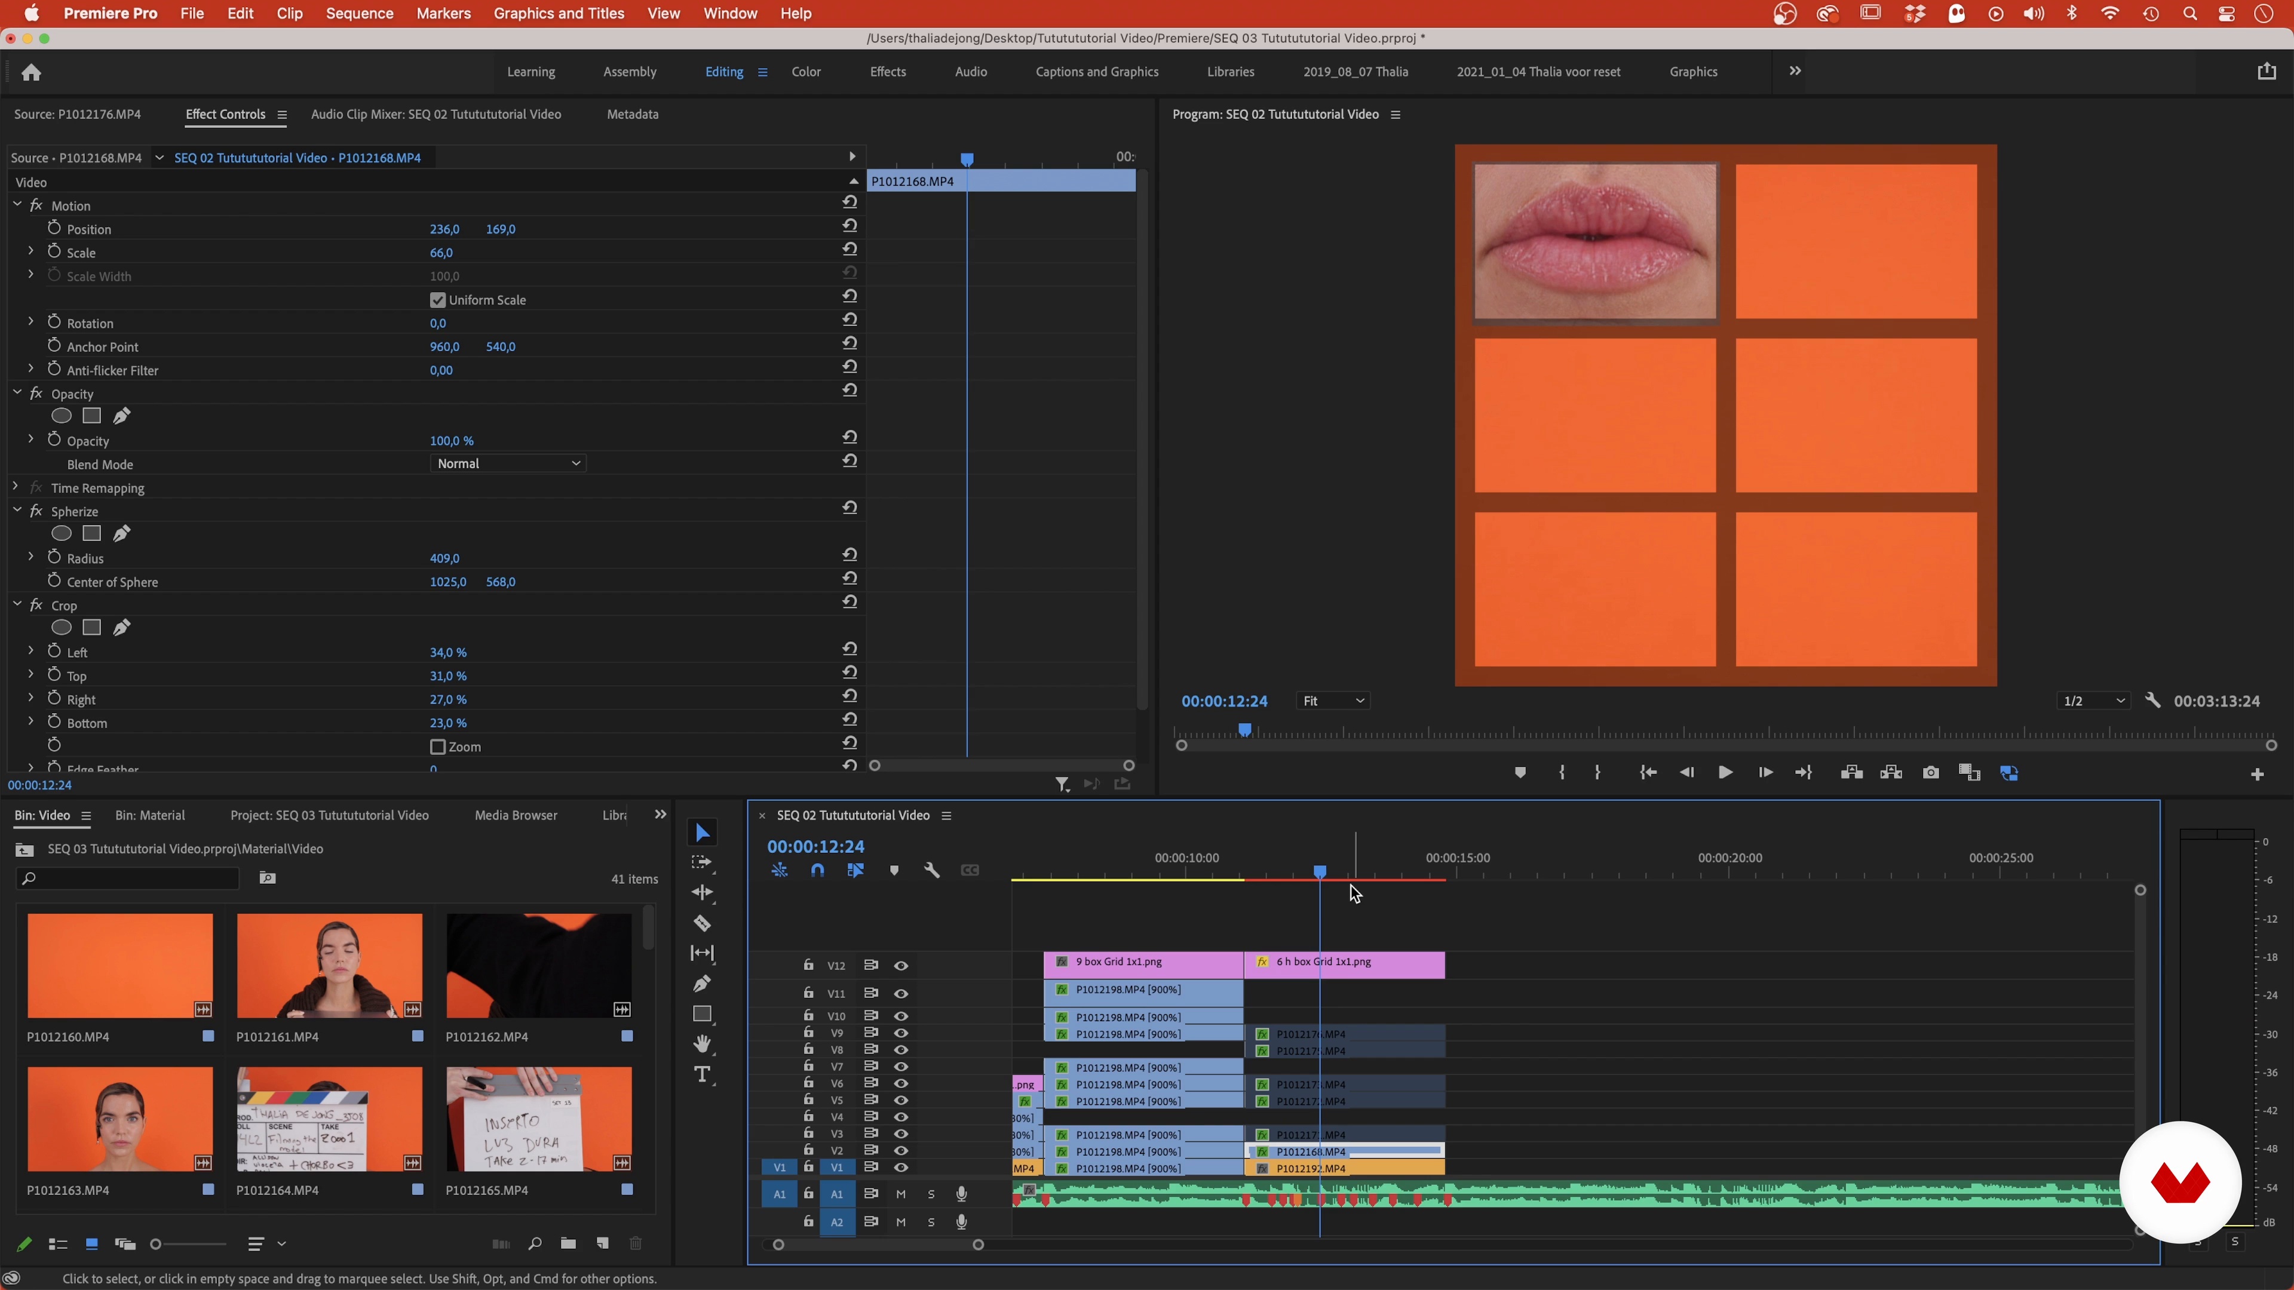The width and height of the screenshot is (2294, 1290).
Task: Toggle animation stopwatch for Scale
Action: 53,252
